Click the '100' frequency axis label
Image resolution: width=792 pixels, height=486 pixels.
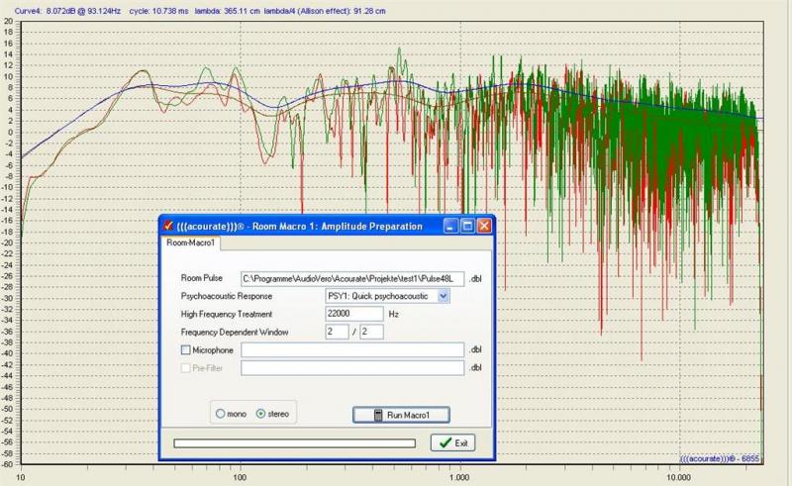(240, 477)
